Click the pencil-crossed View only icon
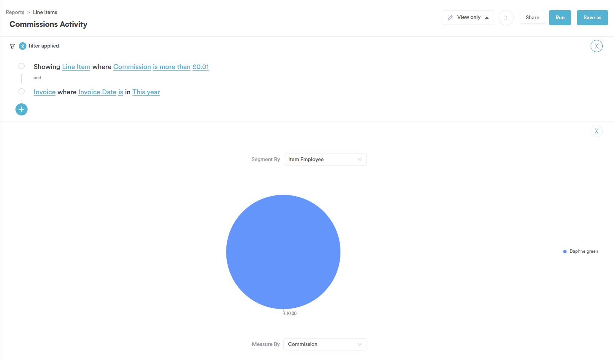 pos(450,18)
